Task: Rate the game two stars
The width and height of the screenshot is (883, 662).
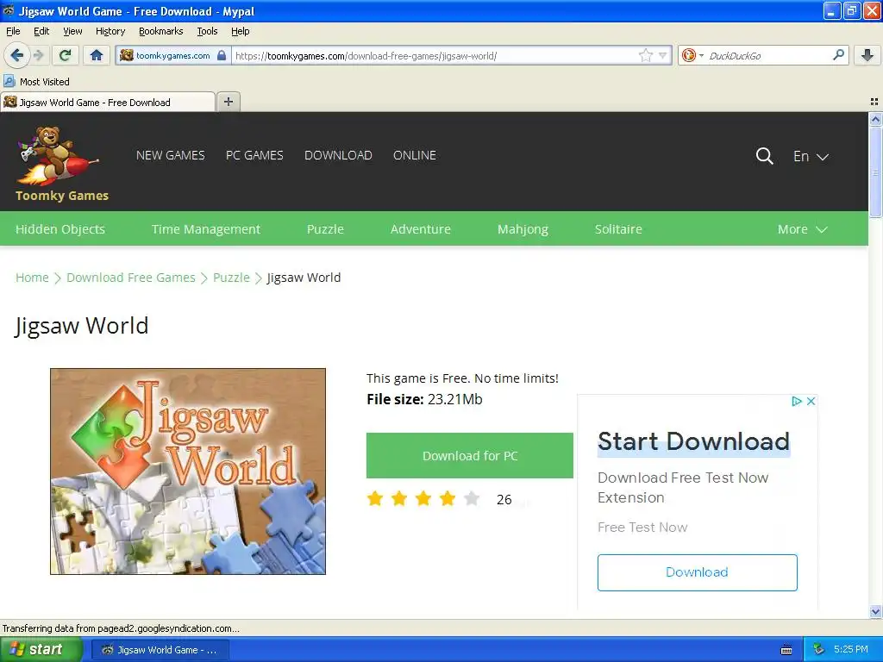Action: click(399, 498)
